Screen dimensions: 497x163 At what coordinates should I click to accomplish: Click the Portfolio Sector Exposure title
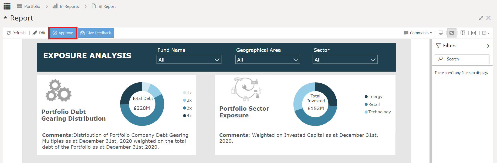[x=244, y=112]
